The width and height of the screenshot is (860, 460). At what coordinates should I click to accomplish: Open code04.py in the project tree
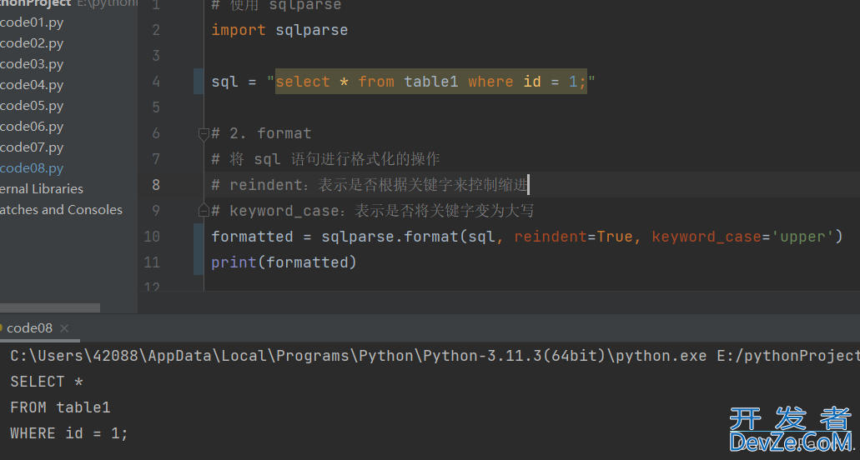(x=32, y=86)
